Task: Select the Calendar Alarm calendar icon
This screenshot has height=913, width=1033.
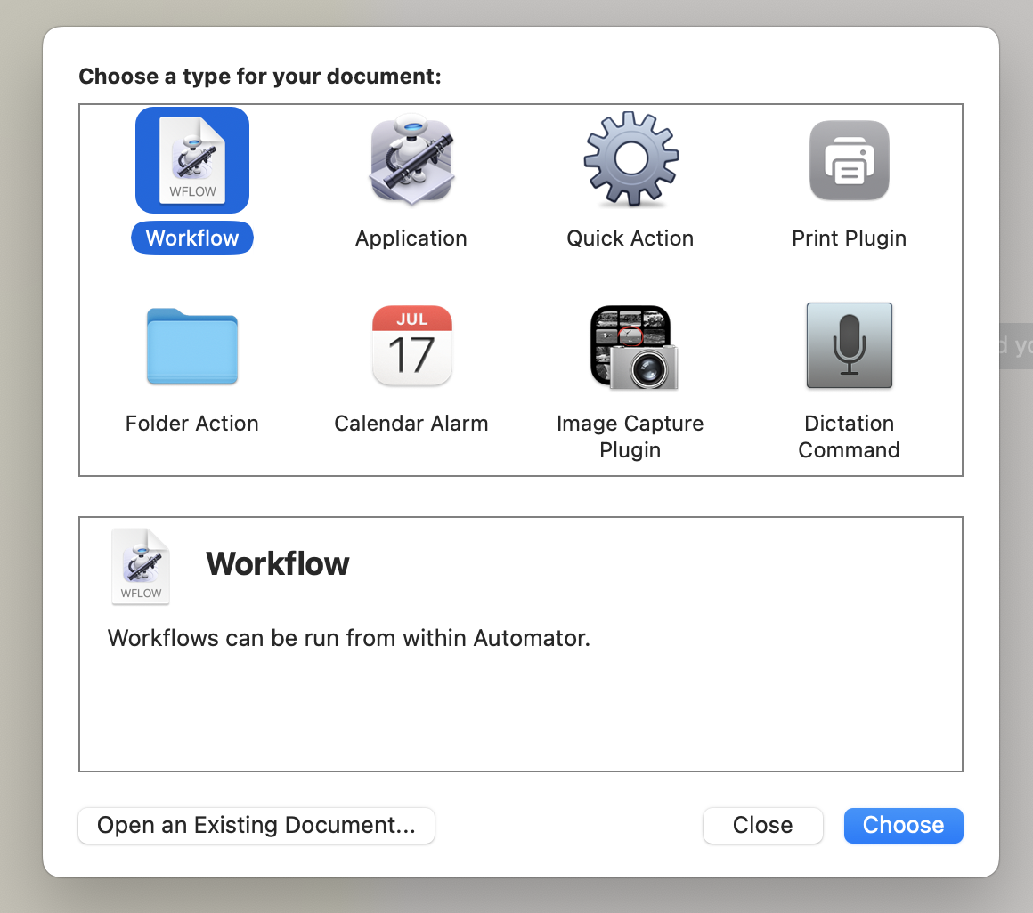Action: pos(411,345)
